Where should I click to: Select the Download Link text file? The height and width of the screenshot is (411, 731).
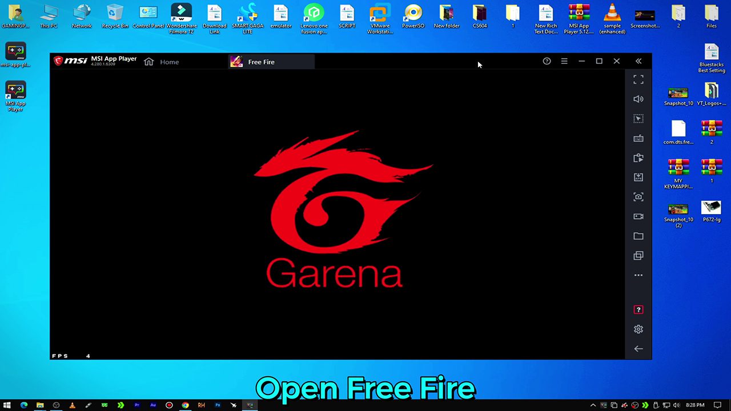[214, 18]
